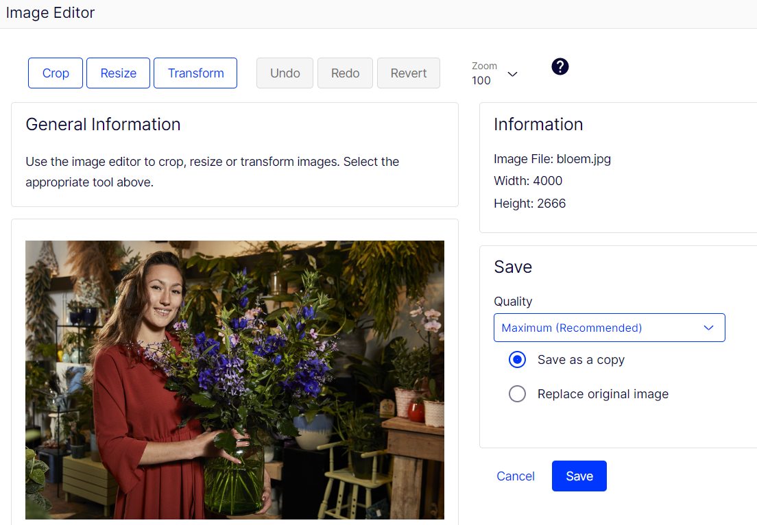
Task: Click the "Replace original image" label text
Action: pos(603,394)
